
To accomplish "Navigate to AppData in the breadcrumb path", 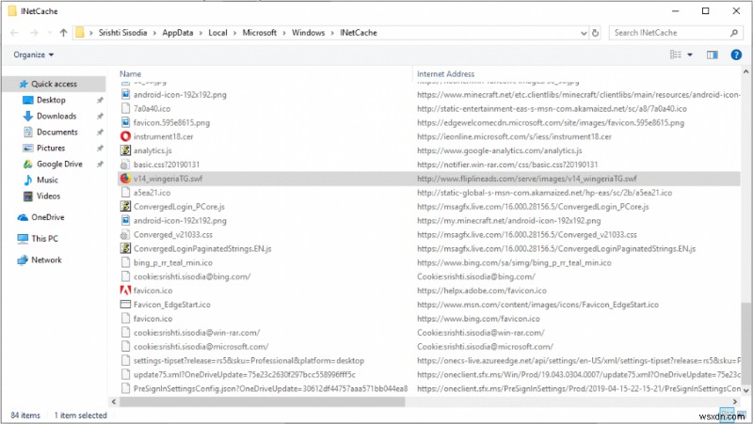I will tap(176, 33).
